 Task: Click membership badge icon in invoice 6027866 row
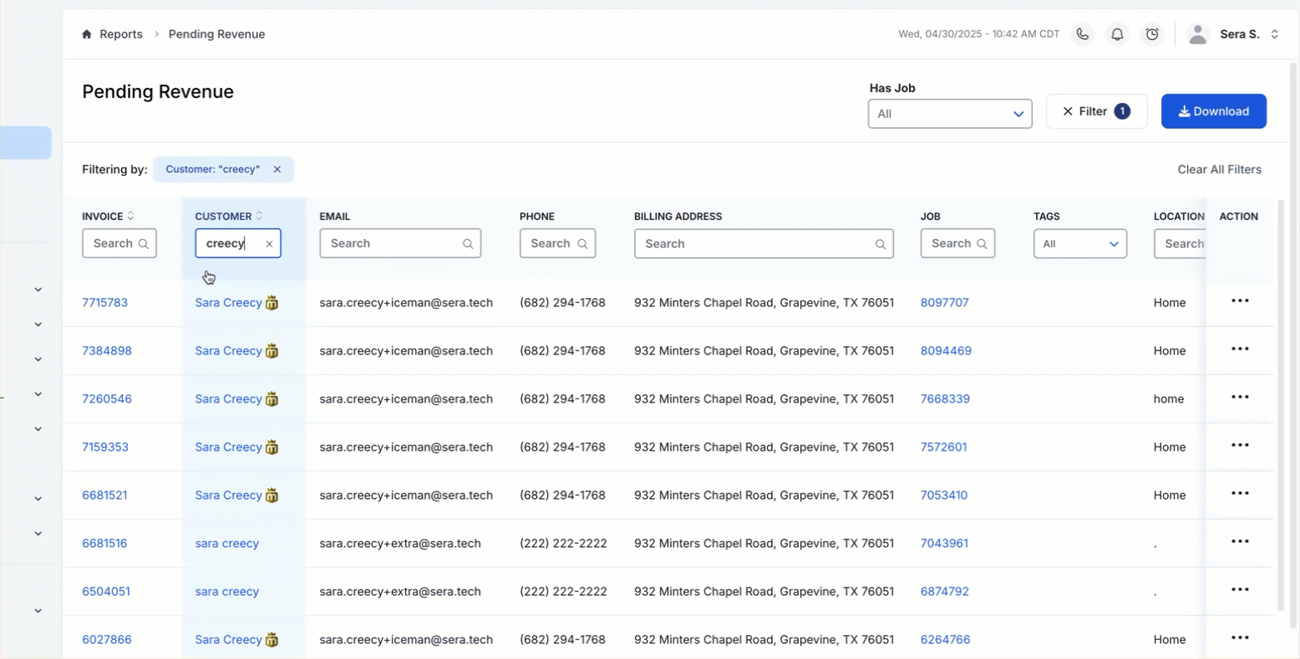coord(271,640)
